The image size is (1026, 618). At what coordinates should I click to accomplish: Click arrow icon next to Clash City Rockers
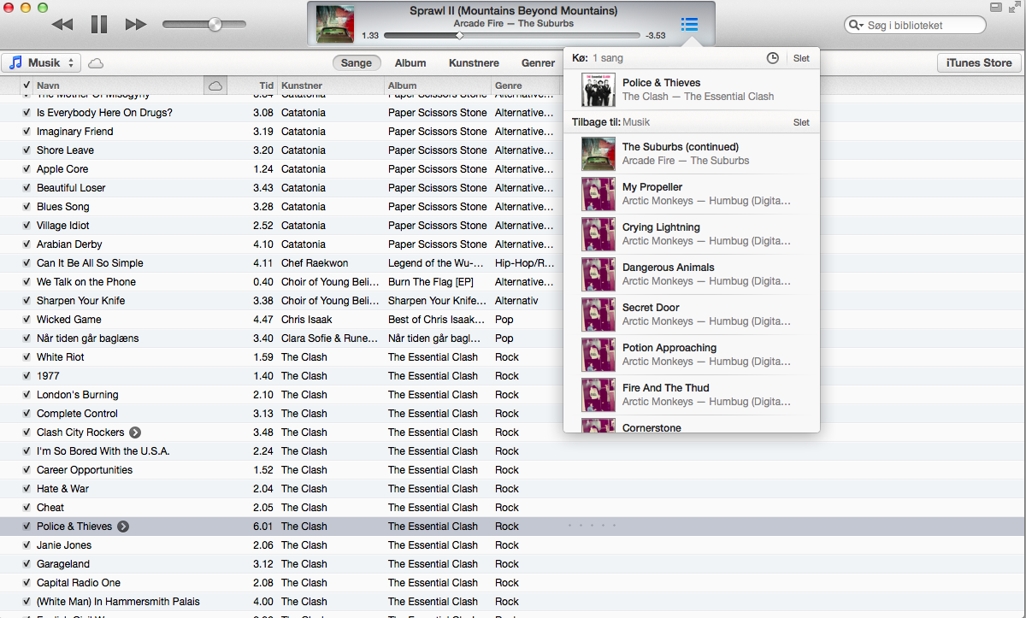pos(135,433)
